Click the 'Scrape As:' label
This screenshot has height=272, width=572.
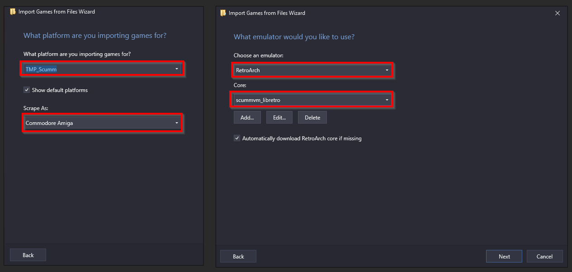click(x=36, y=108)
